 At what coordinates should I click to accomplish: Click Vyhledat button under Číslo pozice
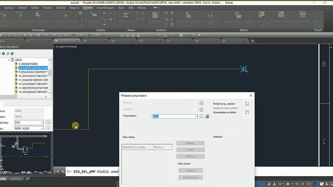pyautogui.click(x=190, y=170)
